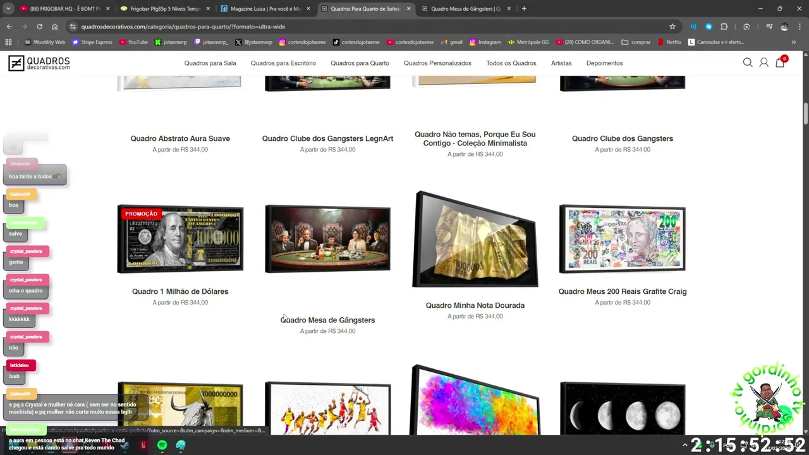Open the Extensions puzzle icon
This screenshot has width=809, height=455.
(x=724, y=27)
